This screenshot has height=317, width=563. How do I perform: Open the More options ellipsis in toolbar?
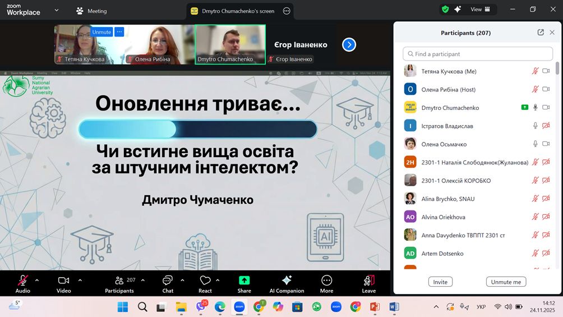click(x=326, y=281)
